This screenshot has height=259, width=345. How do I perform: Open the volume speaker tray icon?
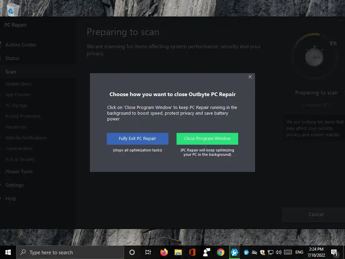tap(279, 252)
